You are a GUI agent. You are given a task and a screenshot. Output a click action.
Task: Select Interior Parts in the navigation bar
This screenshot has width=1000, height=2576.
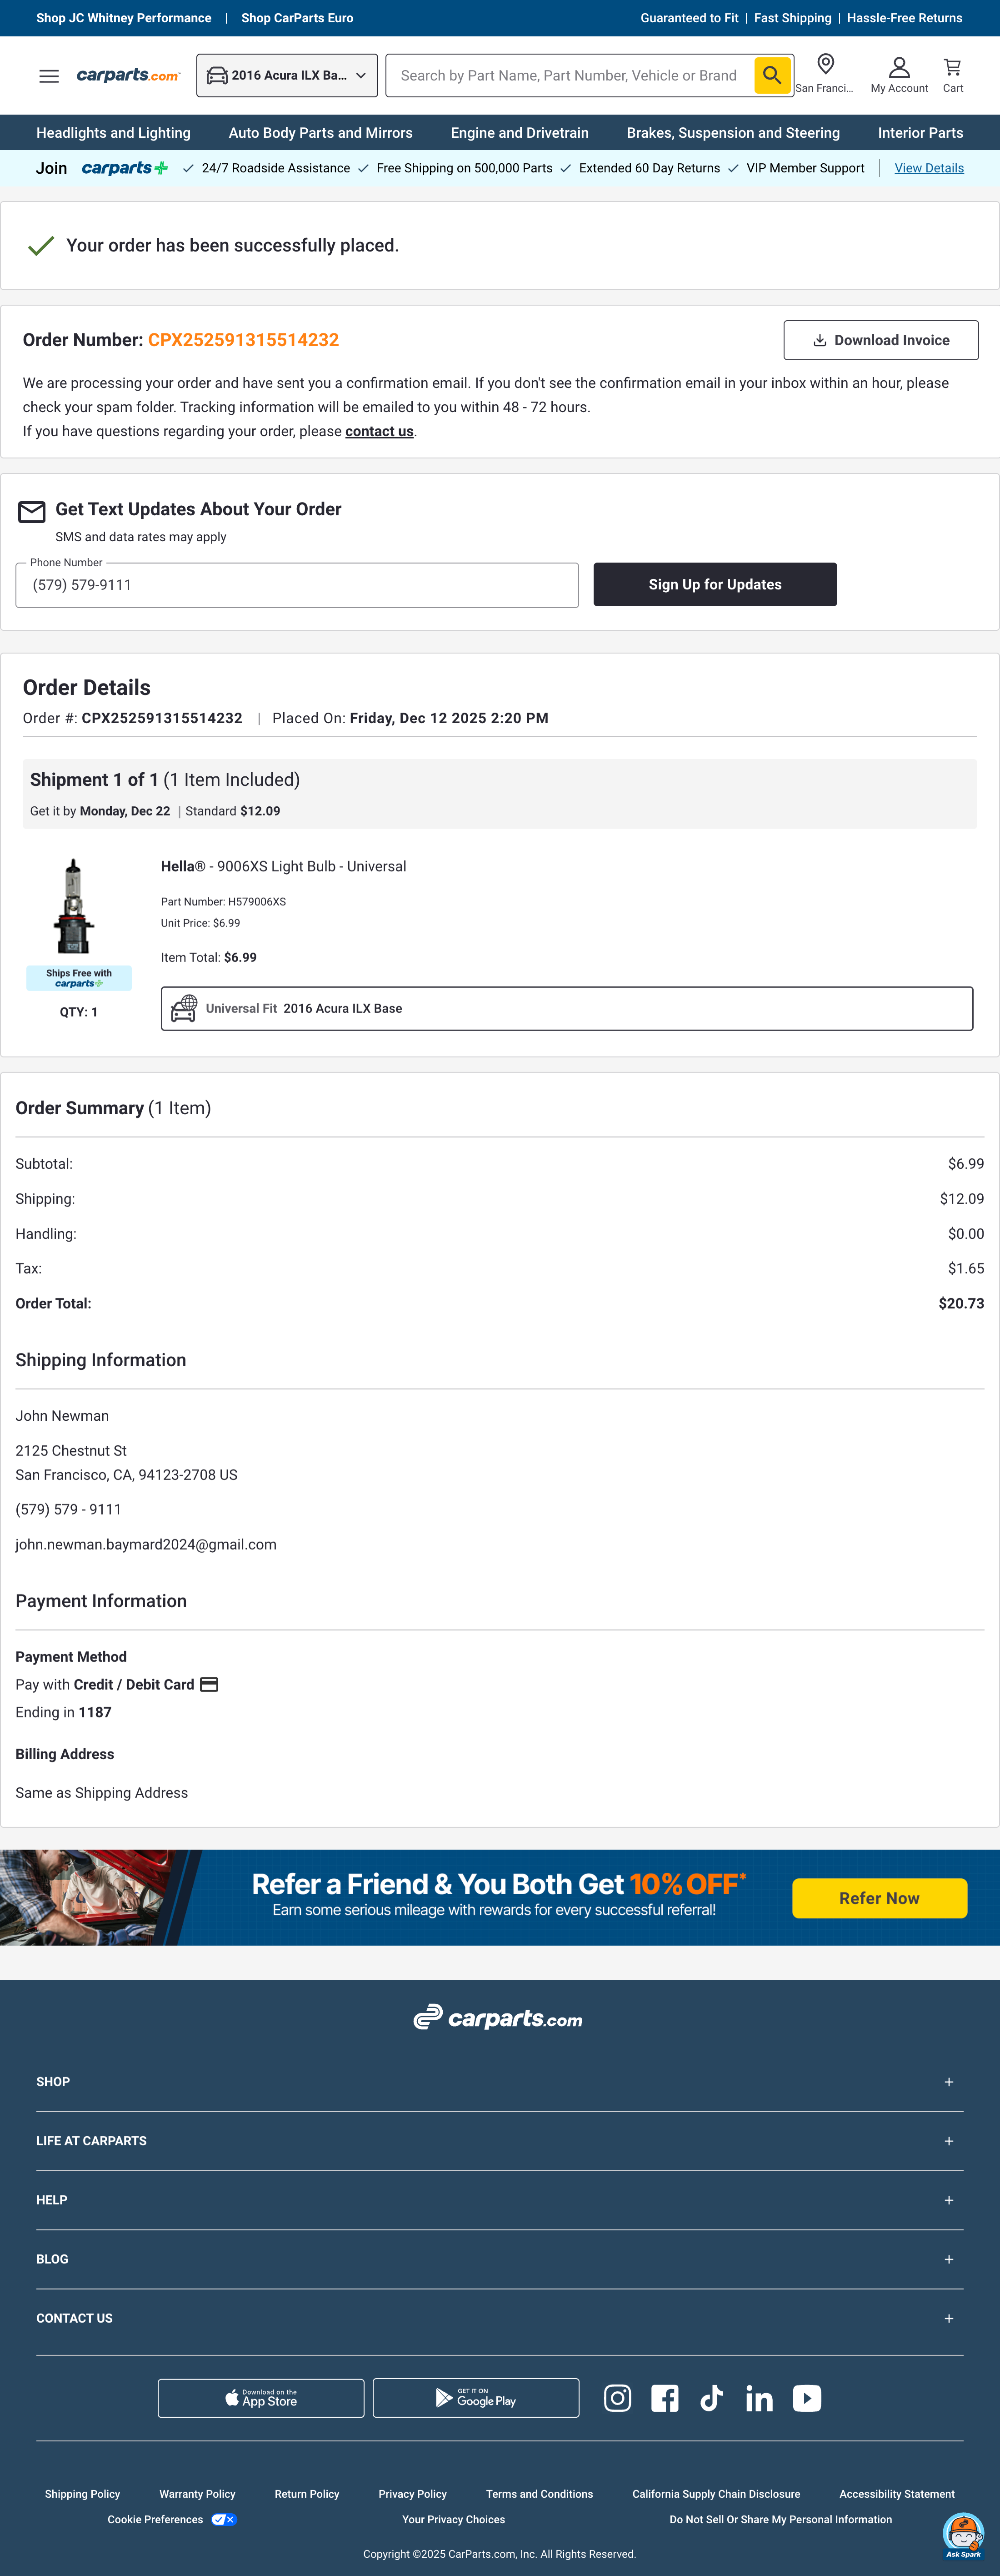(919, 132)
